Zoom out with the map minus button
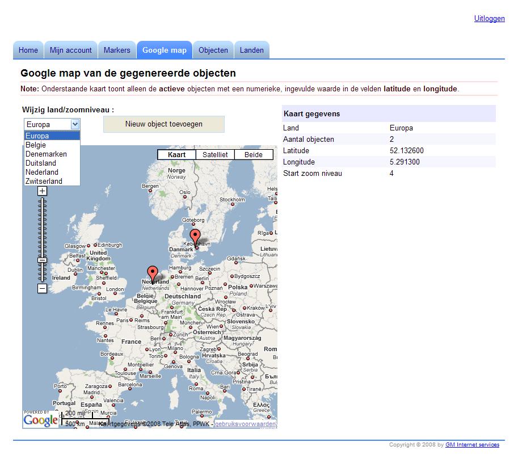The image size is (518, 455). click(x=43, y=288)
